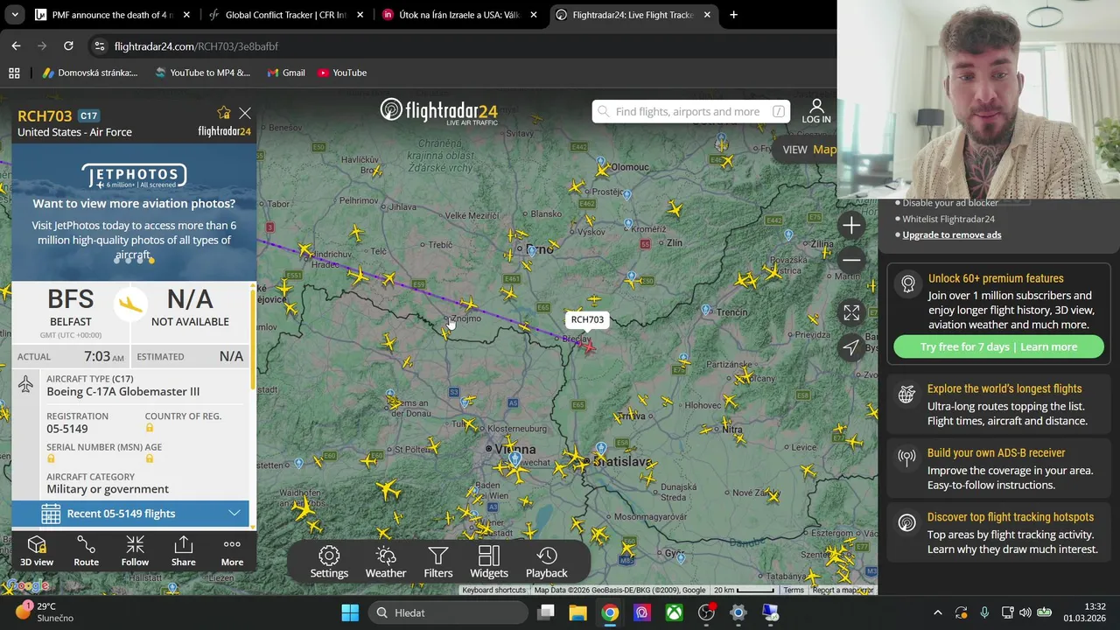This screenshot has width=1120, height=630.
Task: Close the RCH703 flight panel
Action: point(245,113)
